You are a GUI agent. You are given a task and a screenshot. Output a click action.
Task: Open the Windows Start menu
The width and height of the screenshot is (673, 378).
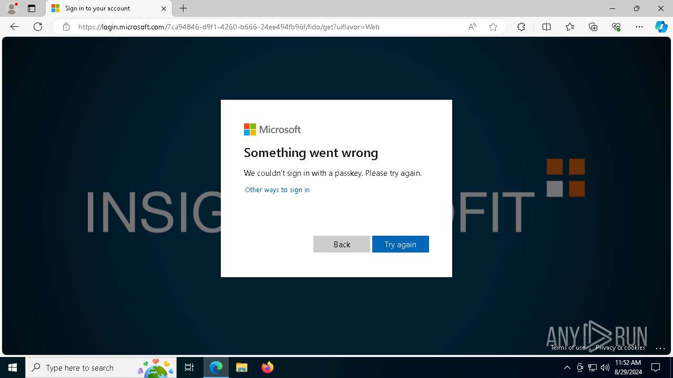[13, 367]
